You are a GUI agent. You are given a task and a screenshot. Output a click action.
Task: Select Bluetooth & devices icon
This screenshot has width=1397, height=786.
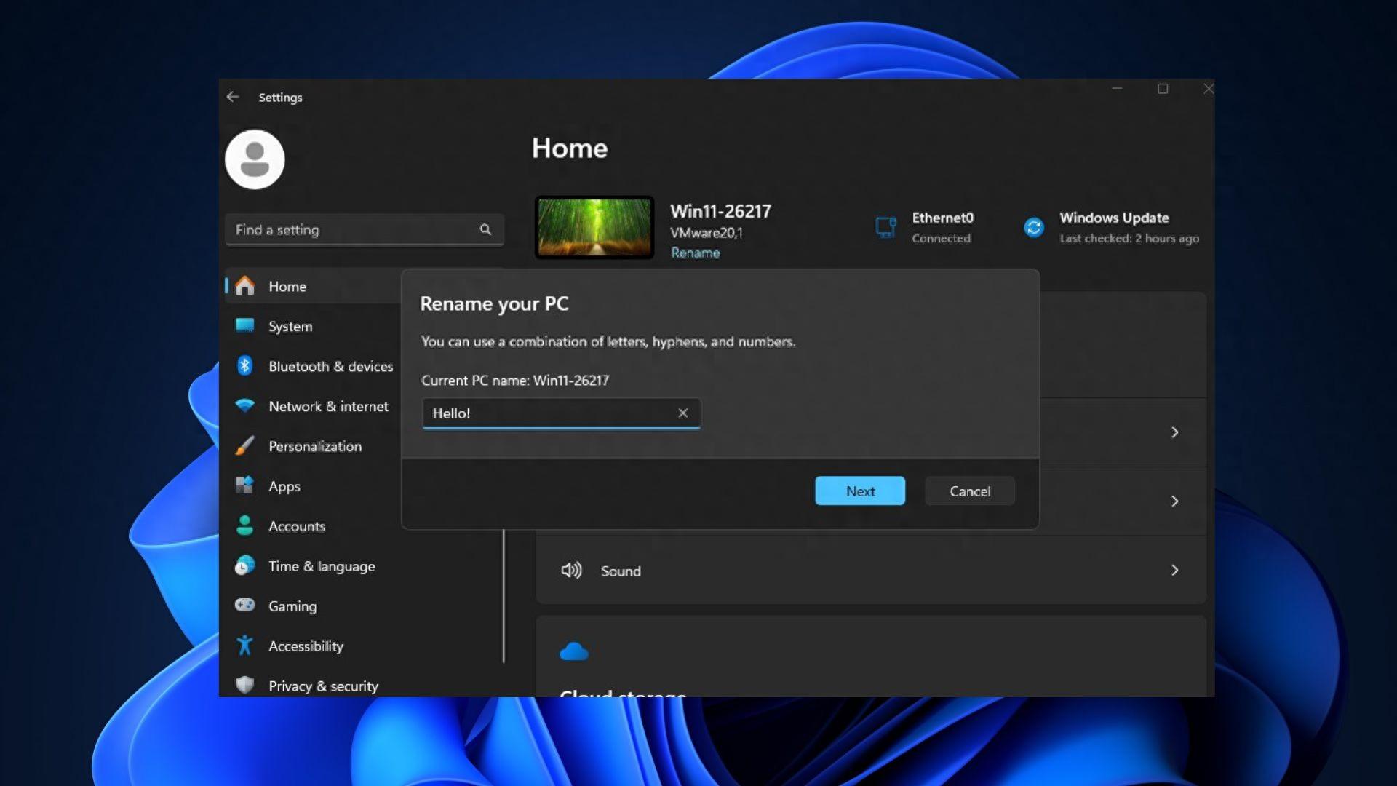(x=244, y=365)
